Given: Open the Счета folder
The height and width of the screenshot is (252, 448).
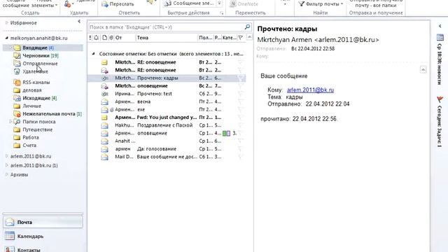Looking at the screenshot, I should point(29,146).
